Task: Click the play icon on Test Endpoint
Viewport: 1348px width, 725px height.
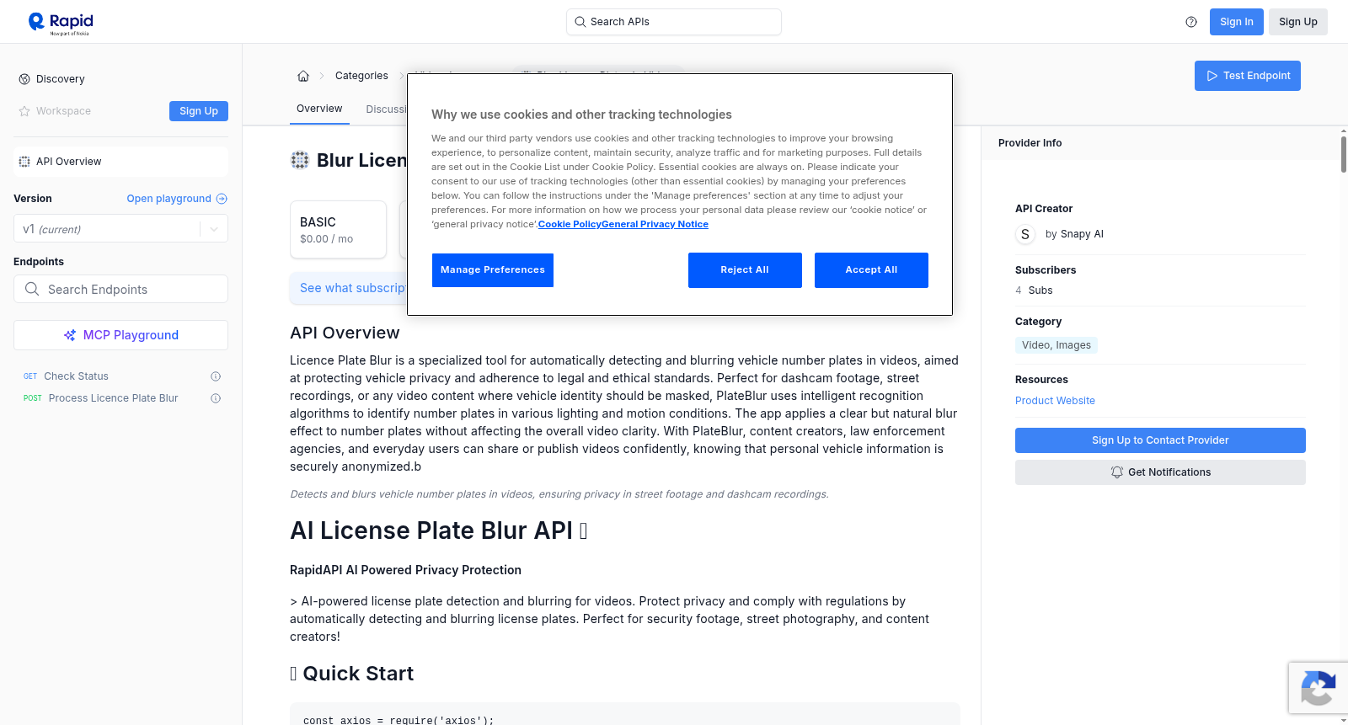Action: (x=1212, y=76)
